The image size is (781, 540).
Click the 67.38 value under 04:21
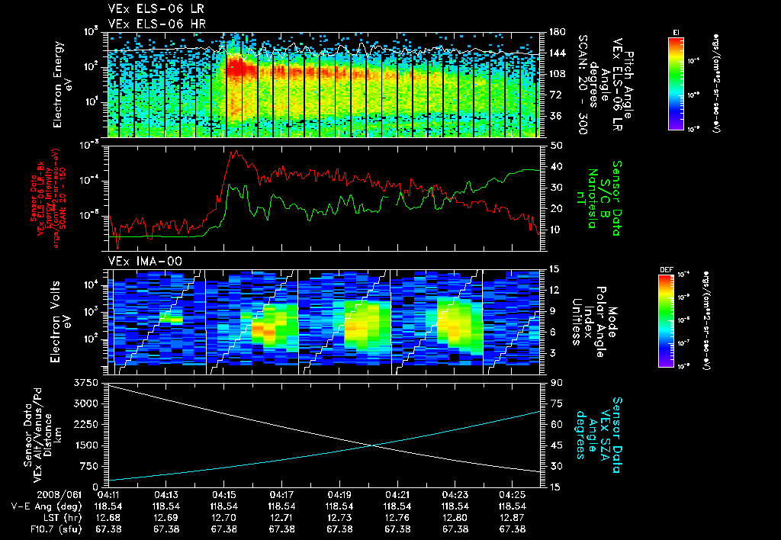click(x=397, y=529)
